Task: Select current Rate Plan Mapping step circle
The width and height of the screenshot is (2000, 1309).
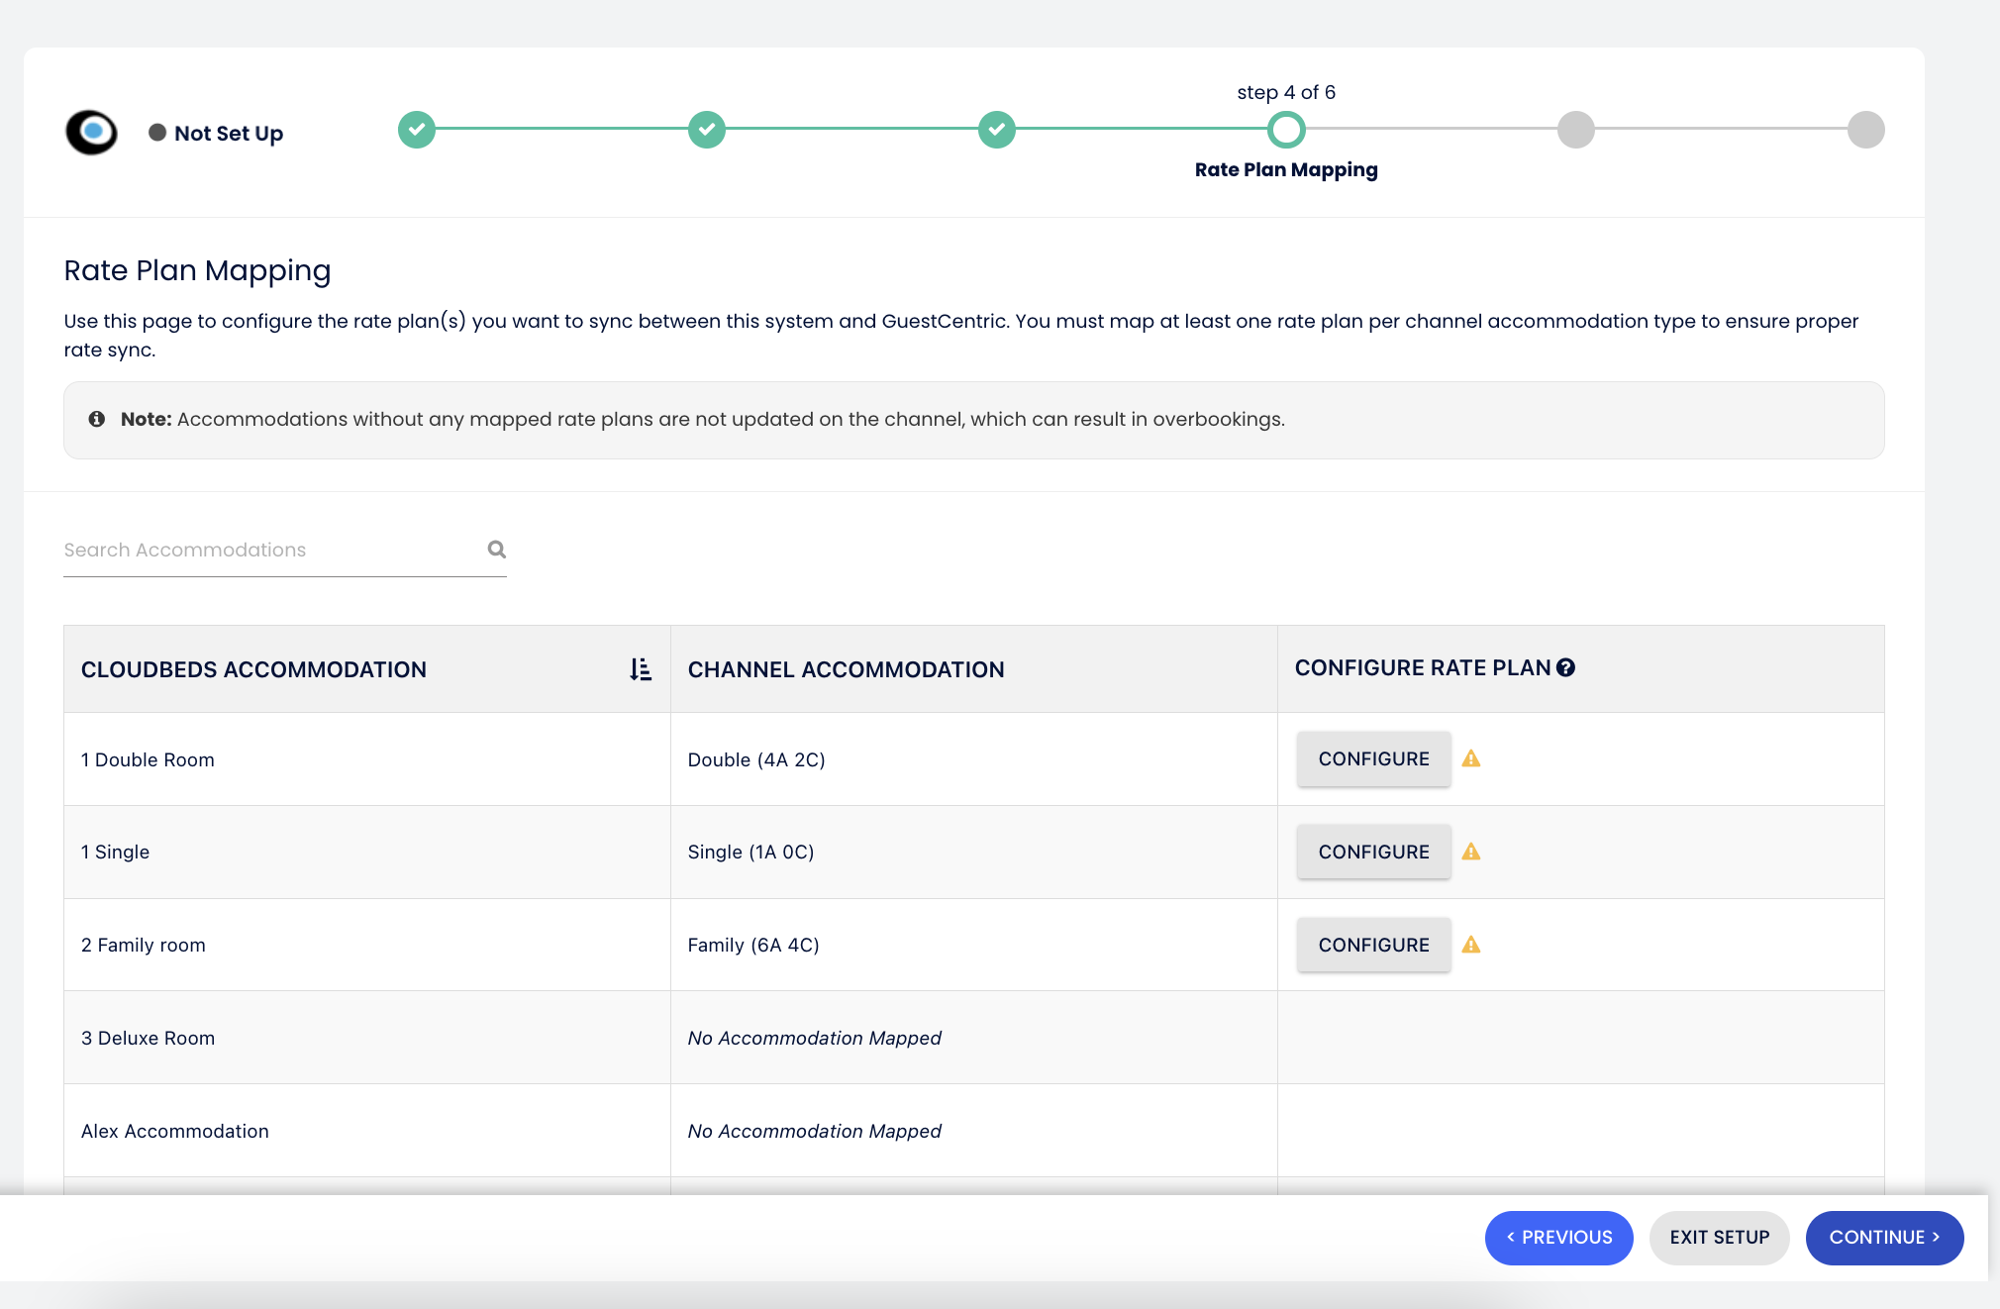Action: click(x=1286, y=130)
